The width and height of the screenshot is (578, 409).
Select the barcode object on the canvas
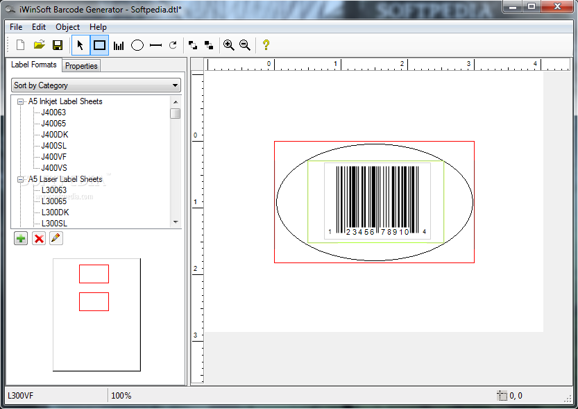tap(377, 201)
